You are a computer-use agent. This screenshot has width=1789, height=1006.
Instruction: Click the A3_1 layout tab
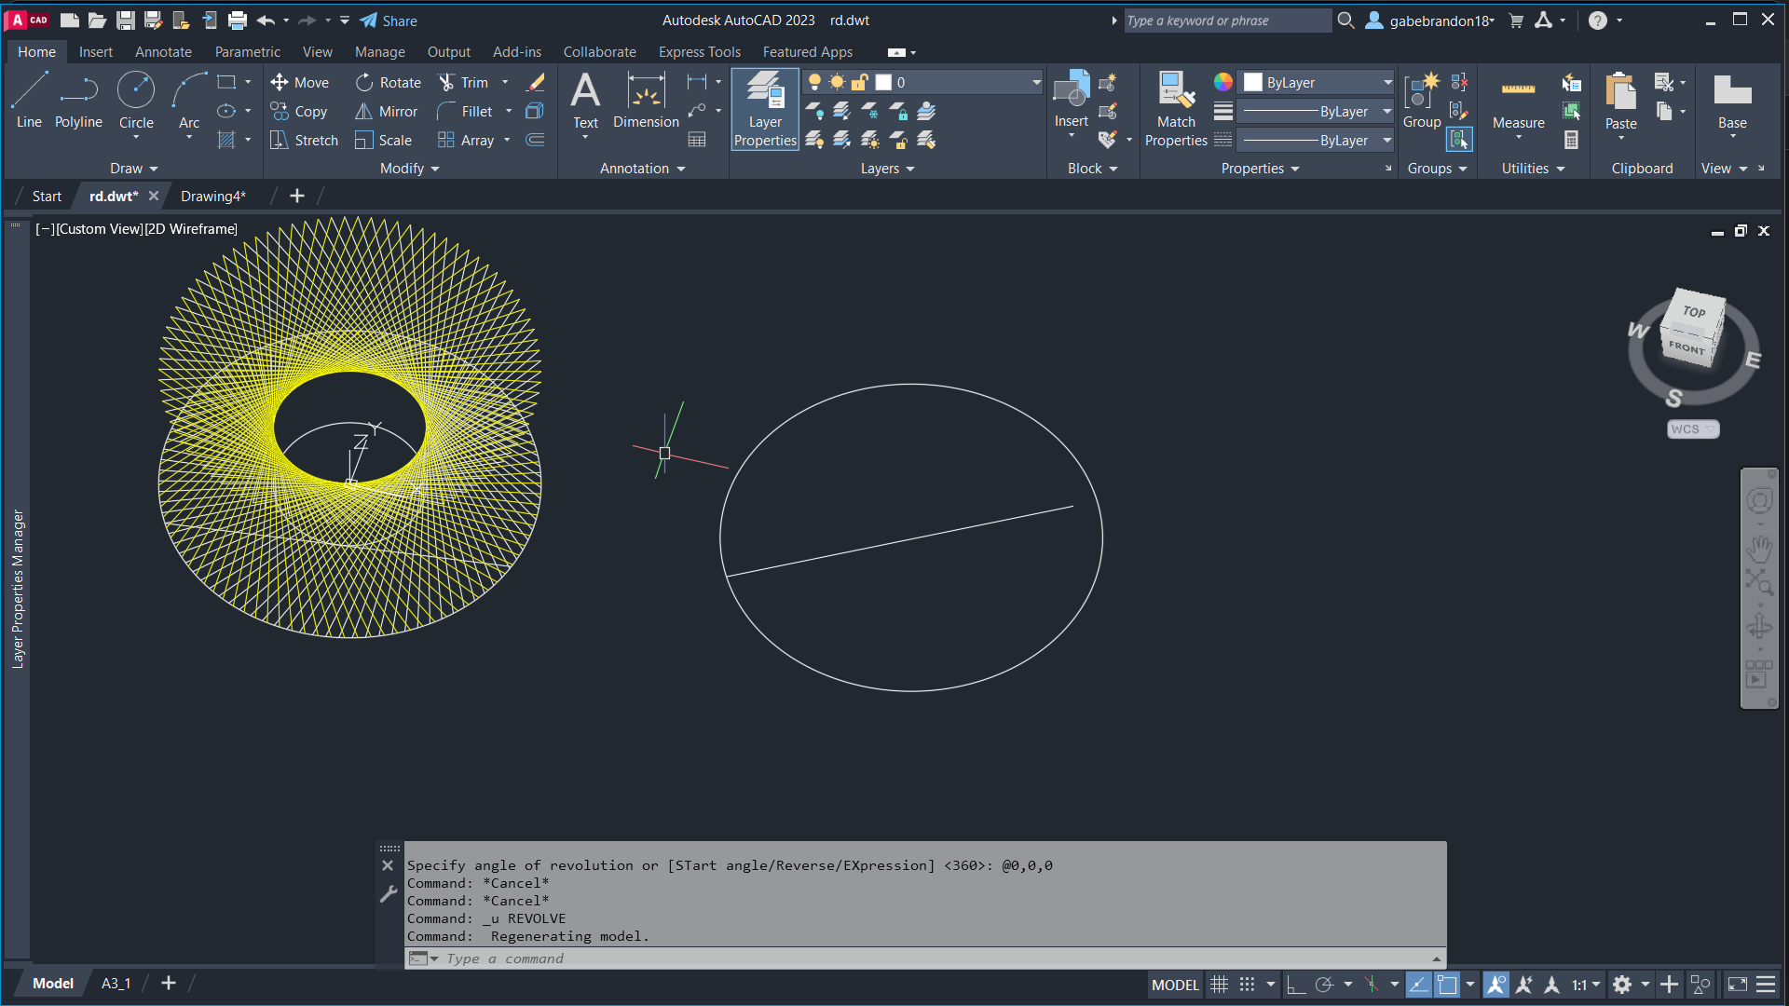[116, 984]
